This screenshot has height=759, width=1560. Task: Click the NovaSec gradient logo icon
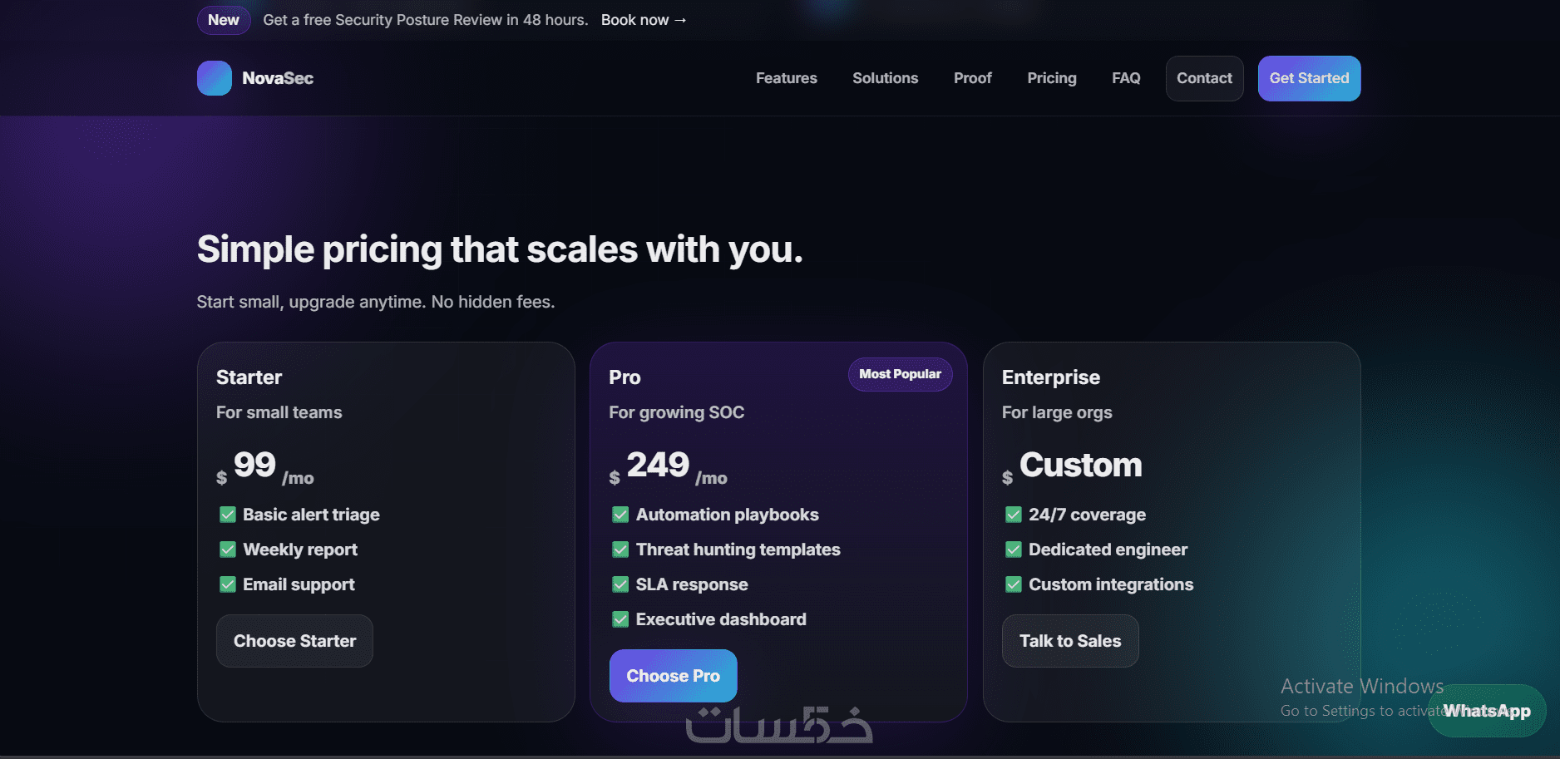[215, 78]
